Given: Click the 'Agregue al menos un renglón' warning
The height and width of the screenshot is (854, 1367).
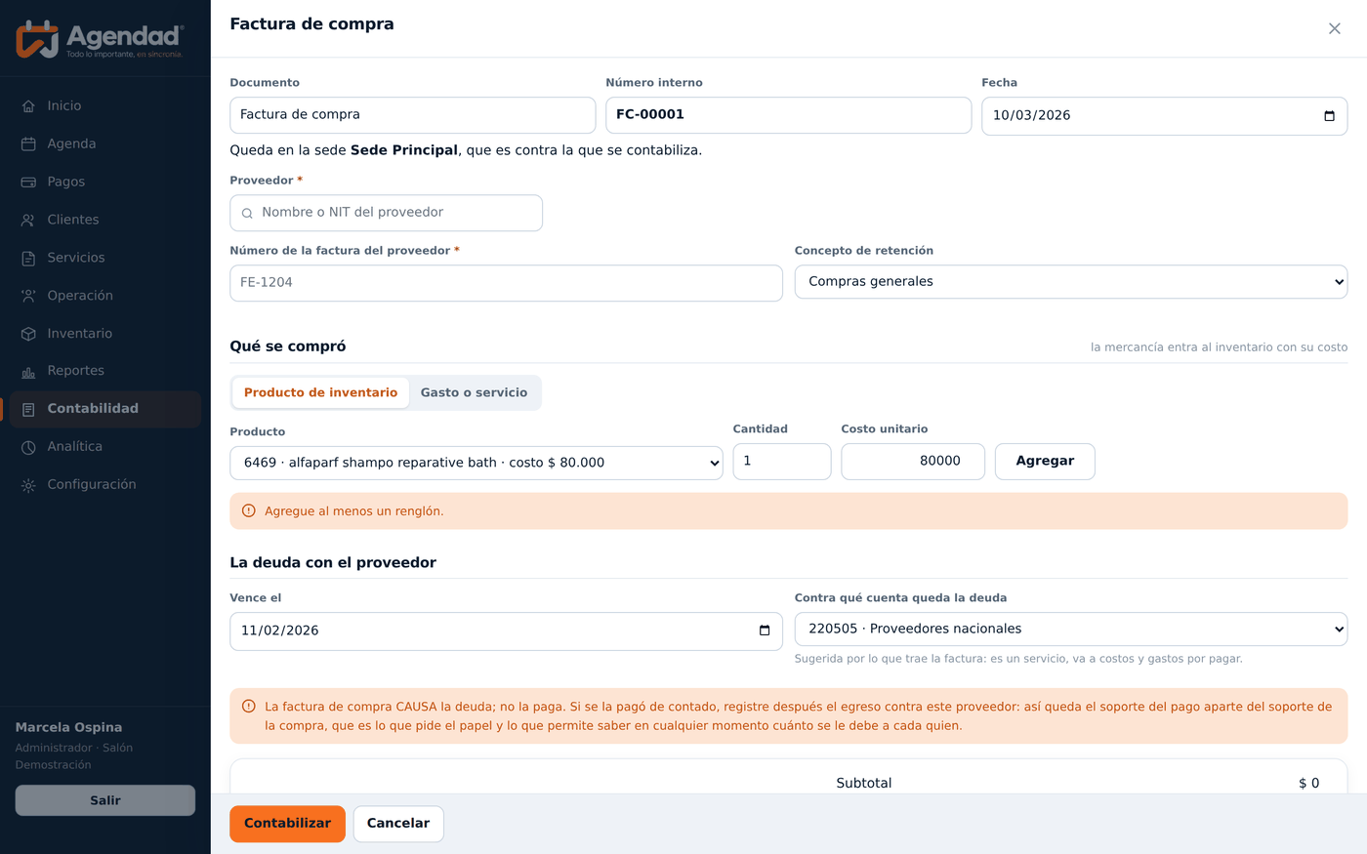Looking at the screenshot, I should [788, 511].
